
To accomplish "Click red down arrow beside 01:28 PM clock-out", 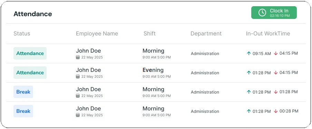I will click(275, 92).
